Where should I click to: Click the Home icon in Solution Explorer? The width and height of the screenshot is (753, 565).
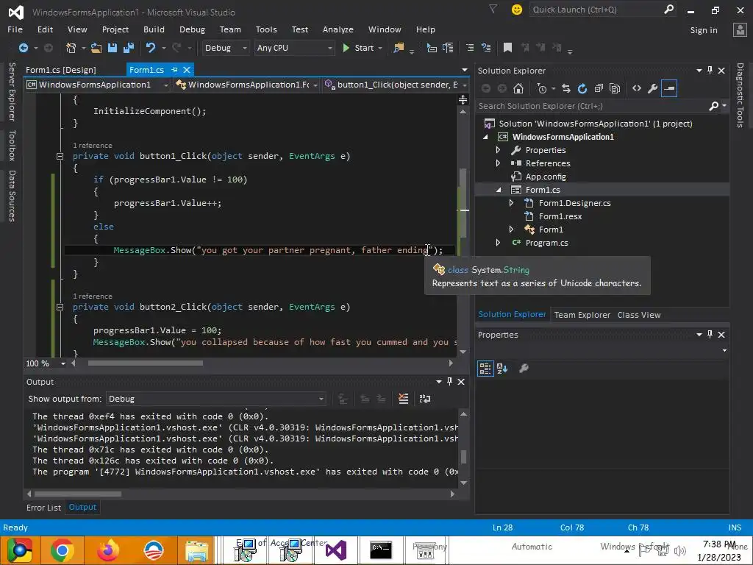(x=518, y=88)
